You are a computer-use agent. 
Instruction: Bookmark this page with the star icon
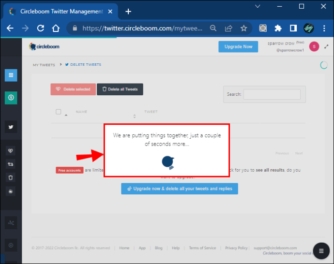pos(243,29)
